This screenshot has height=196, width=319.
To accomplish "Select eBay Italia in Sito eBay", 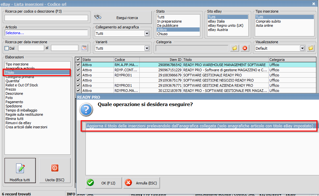I will pos(228,21).
